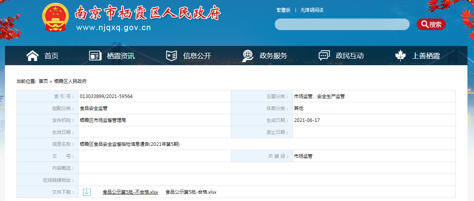The height and width of the screenshot is (201, 474).
Task: Click the home icon in navigation bar
Action: click(x=33, y=56)
